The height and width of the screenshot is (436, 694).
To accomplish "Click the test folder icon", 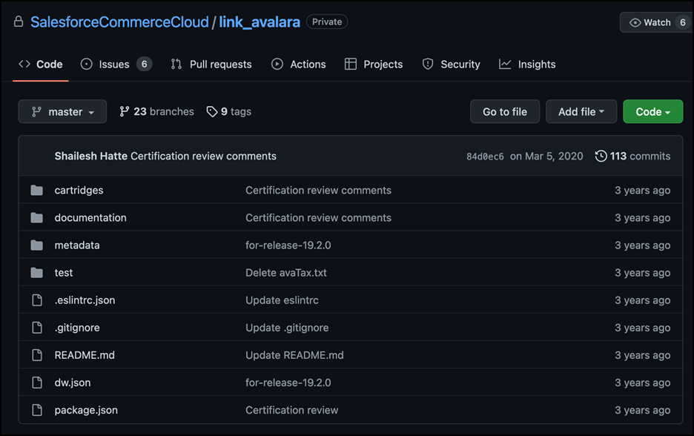I will point(37,273).
